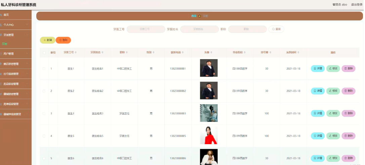365x165 pixels.
Task: Click the sort arrows beside 头像 header
Action: click(x=211, y=53)
